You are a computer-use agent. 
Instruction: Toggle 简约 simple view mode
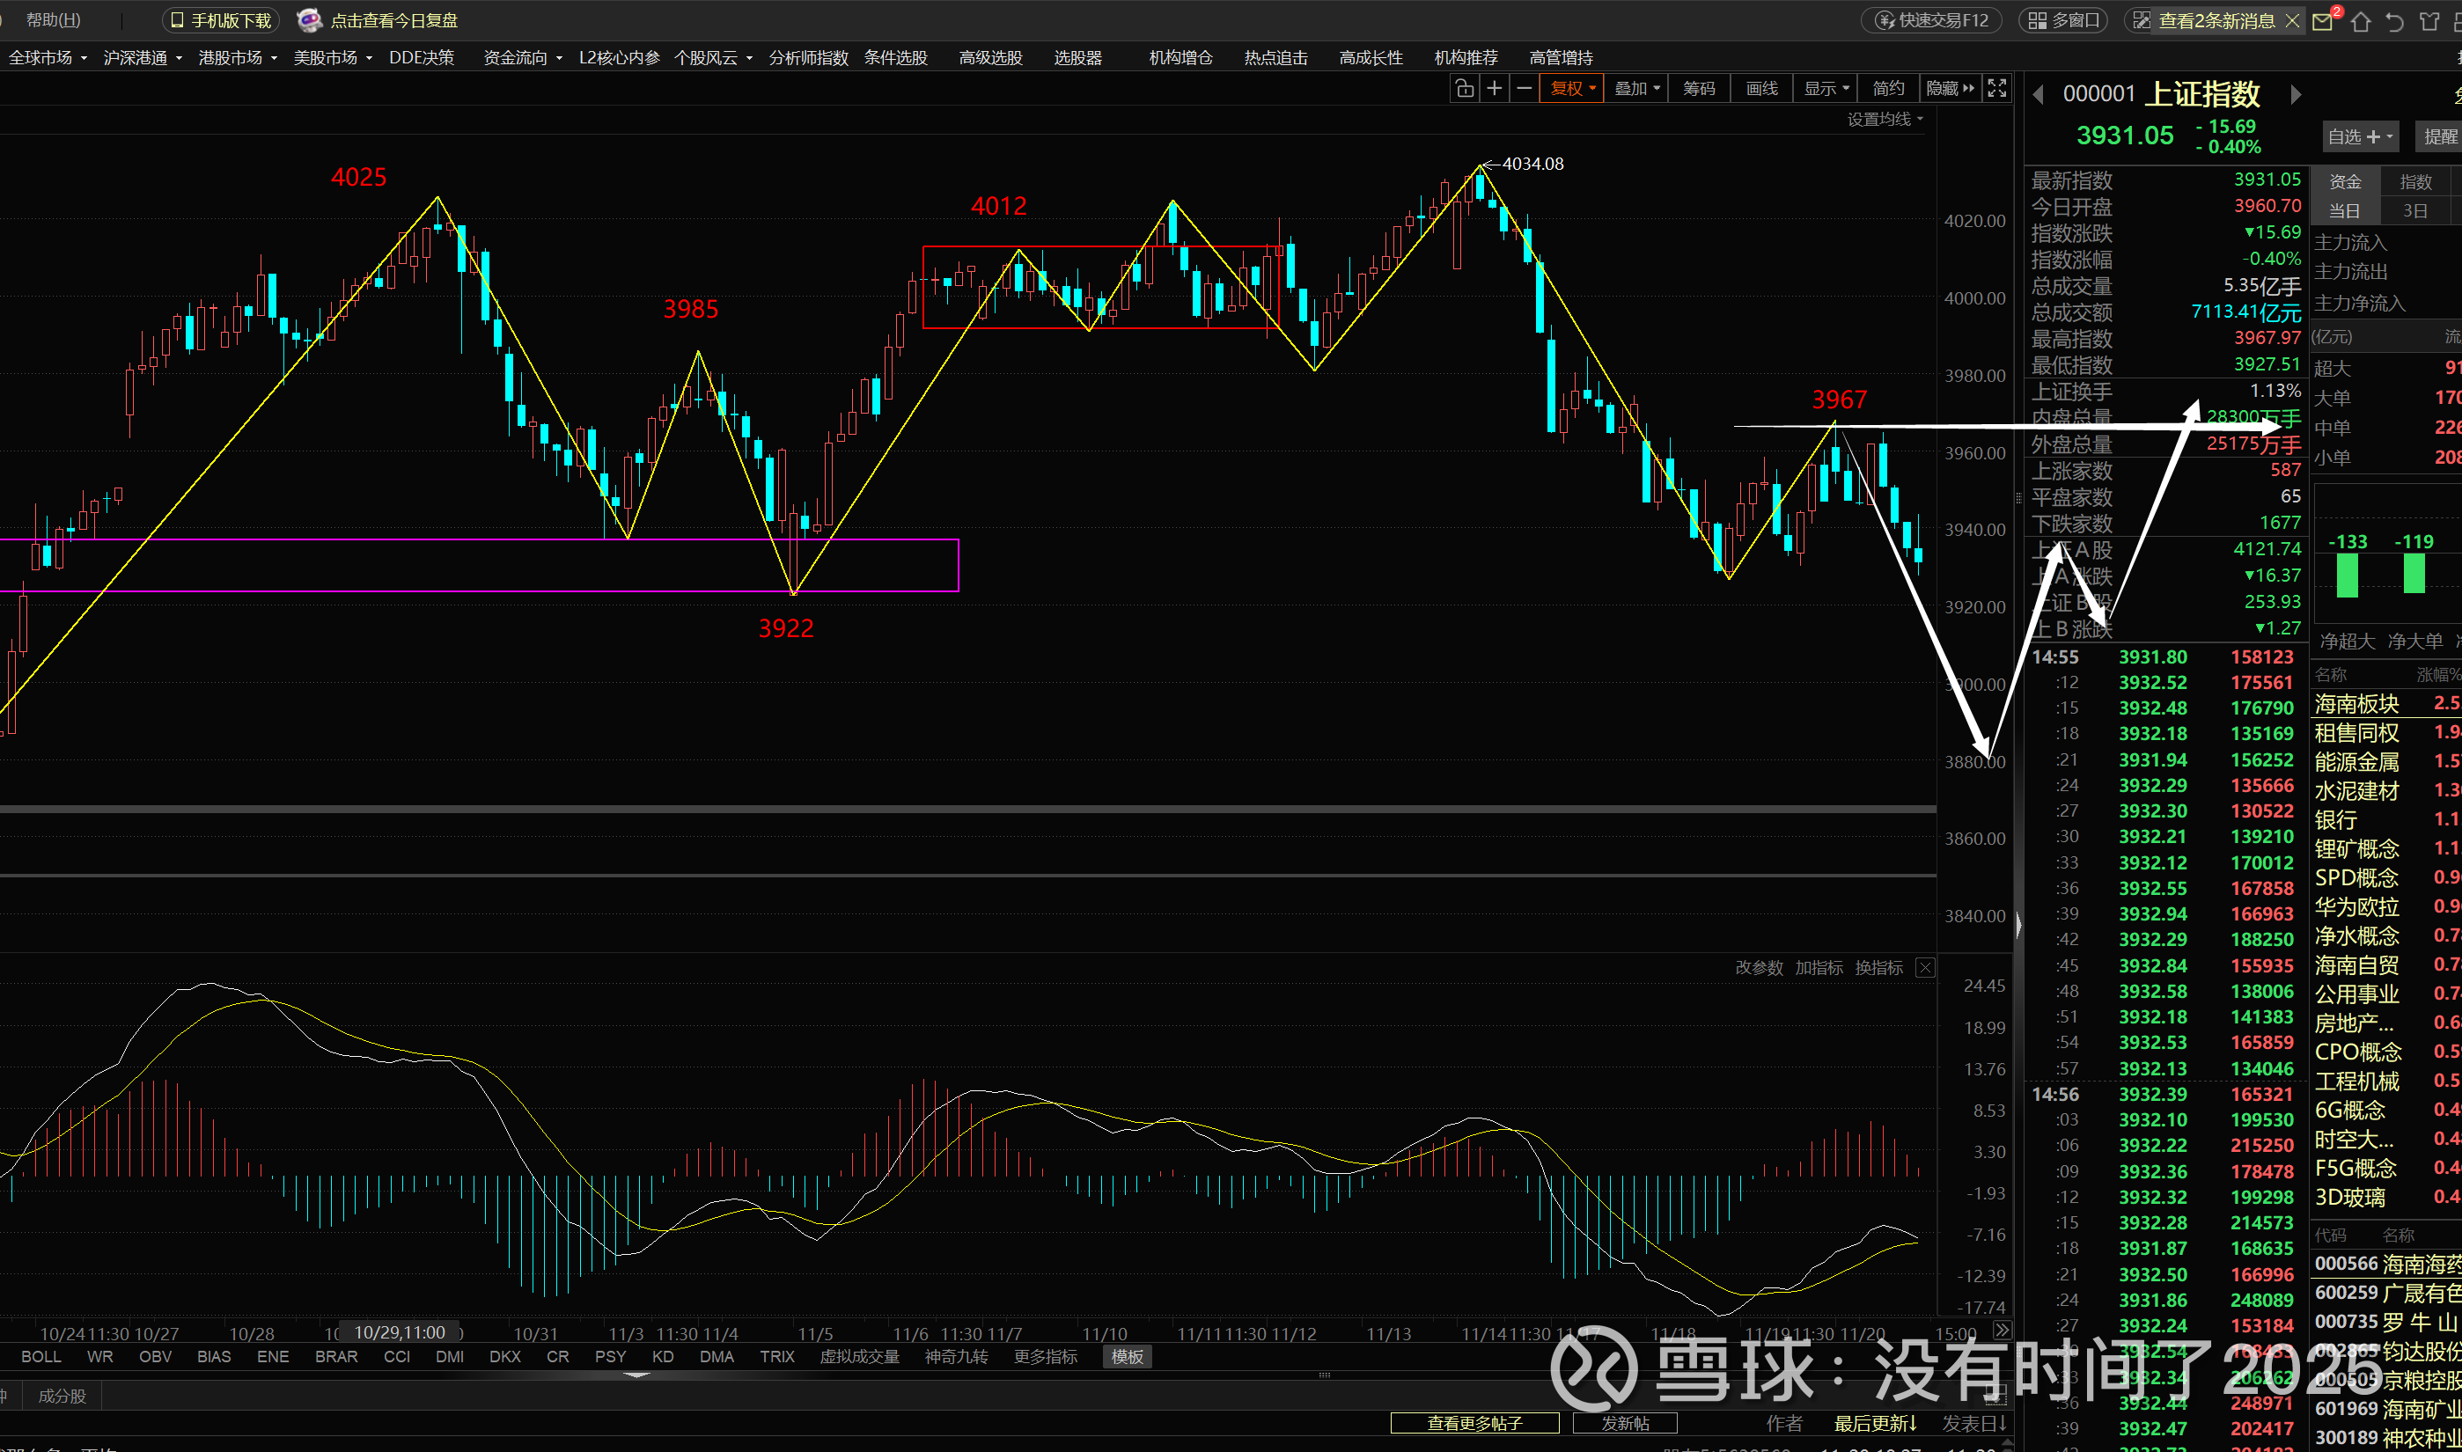(x=1887, y=89)
